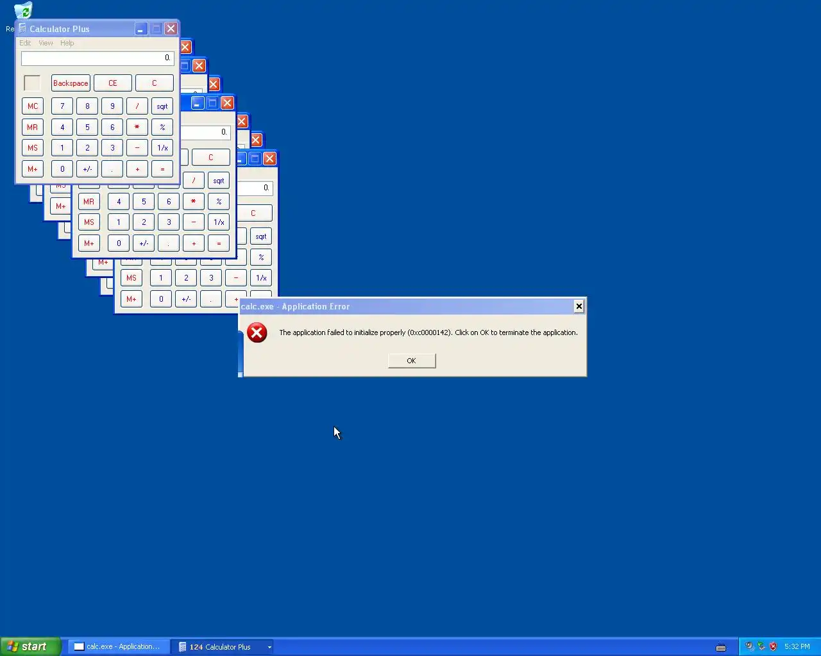The height and width of the screenshot is (656, 821).
Task: Click digit 9 in frontmost Calculator Plus
Action: (112, 106)
